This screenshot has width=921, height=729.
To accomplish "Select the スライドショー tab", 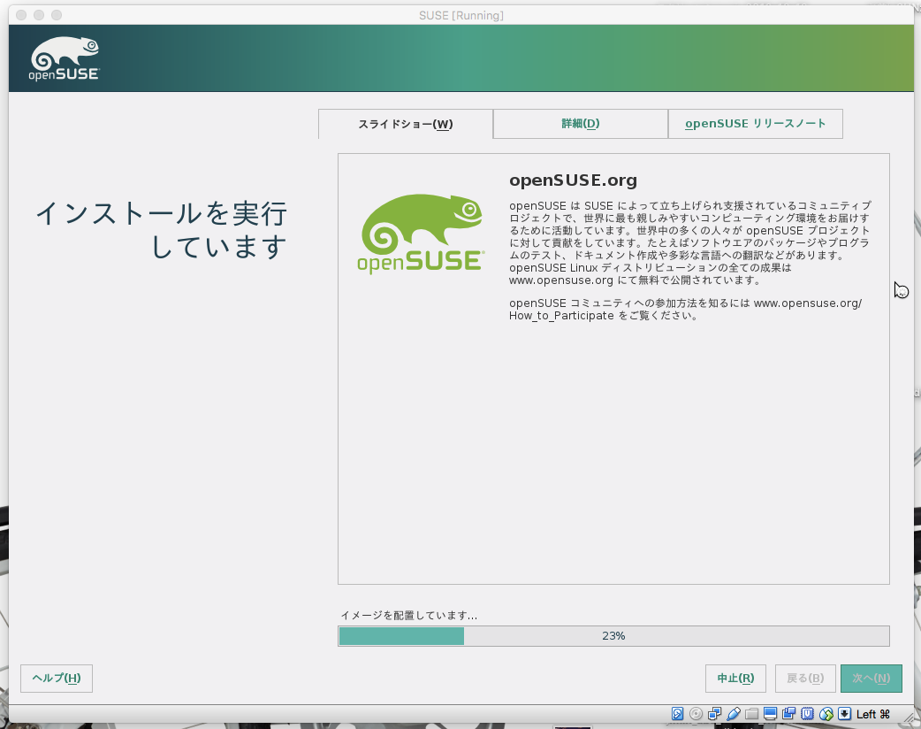I will pyautogui.click(x=406, y=124).
